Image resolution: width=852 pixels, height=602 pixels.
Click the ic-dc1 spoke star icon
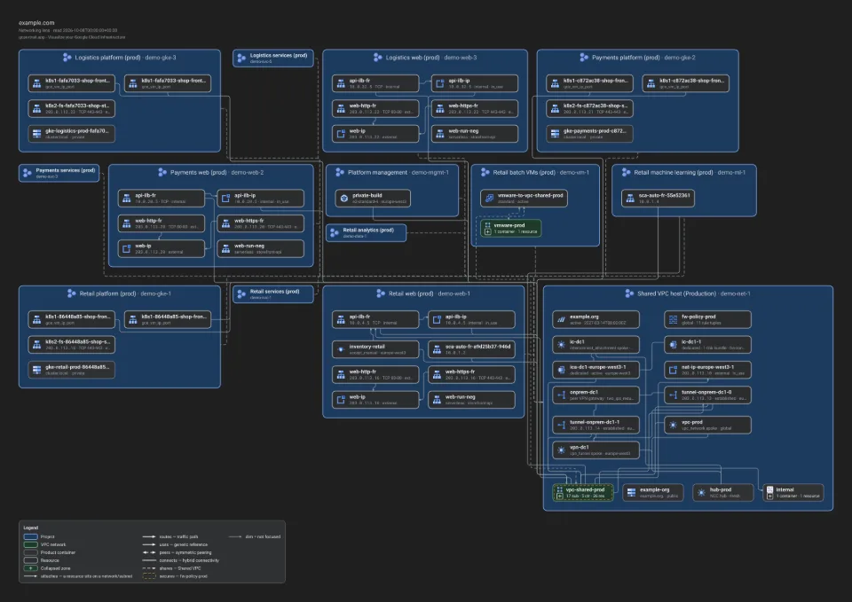click(561, 345)
